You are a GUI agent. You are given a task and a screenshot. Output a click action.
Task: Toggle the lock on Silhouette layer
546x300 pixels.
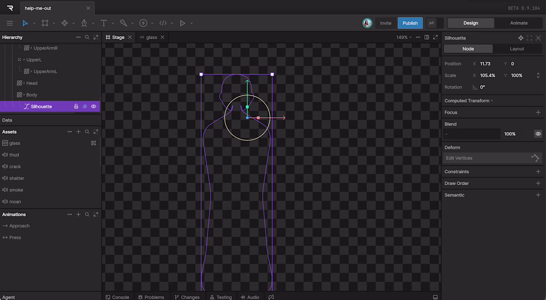[76, 106]
